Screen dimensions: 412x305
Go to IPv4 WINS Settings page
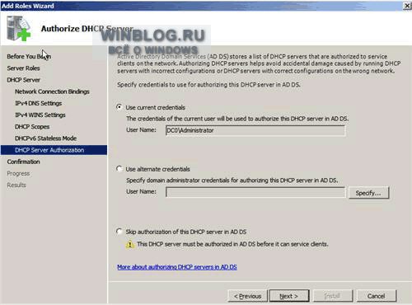[40, 115]
